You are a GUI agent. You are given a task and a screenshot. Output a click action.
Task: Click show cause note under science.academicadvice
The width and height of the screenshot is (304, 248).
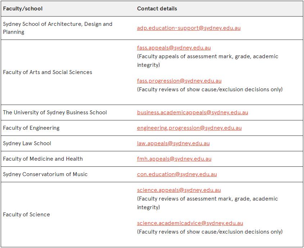coord(210,232)
